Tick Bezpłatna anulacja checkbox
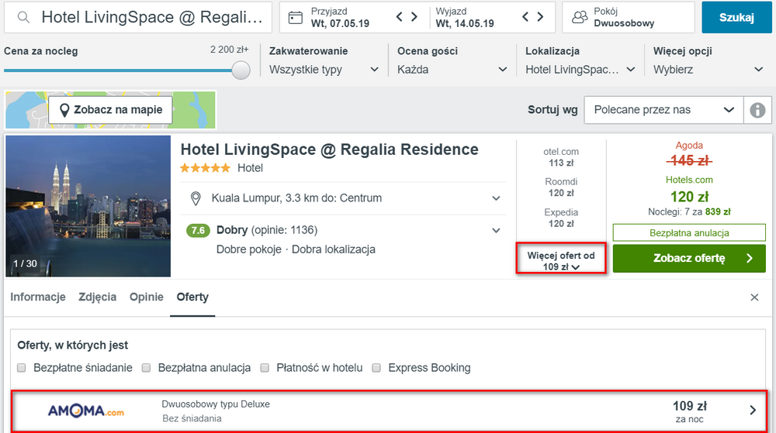The width and height of the screenshot is (776, 433). tap(146, 368)
